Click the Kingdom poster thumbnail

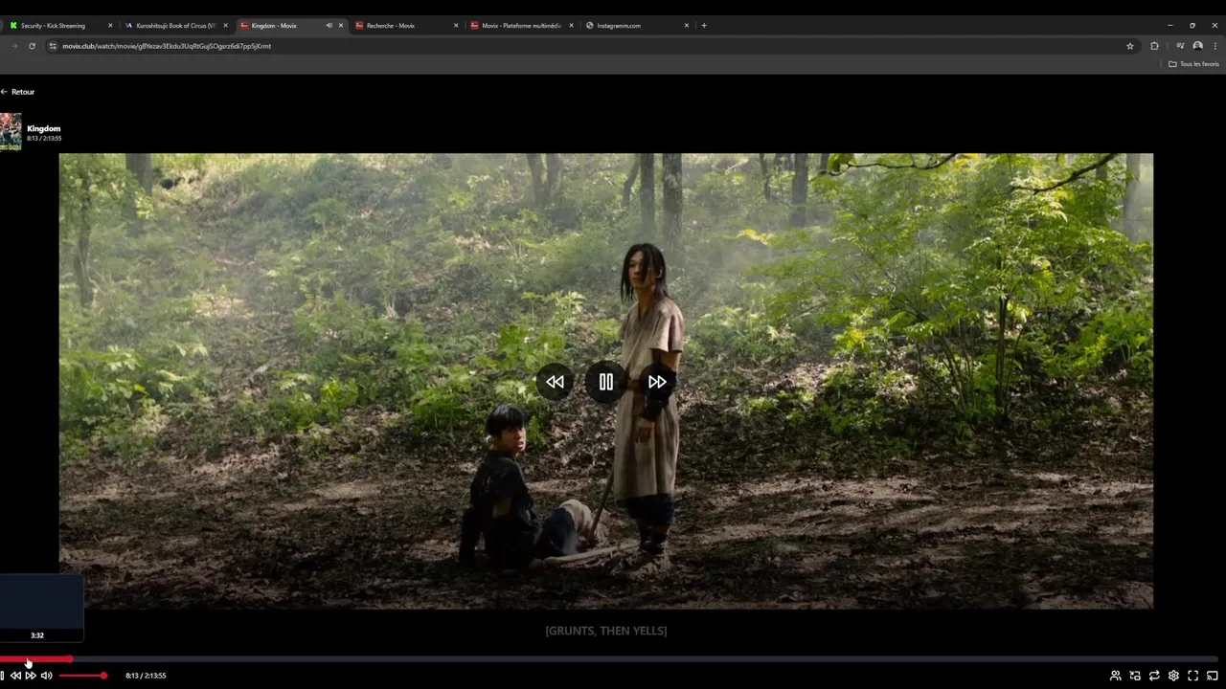tap(11, 131)
